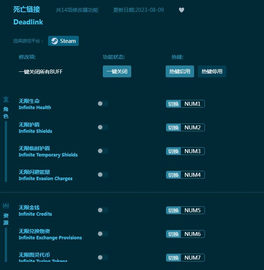Click the Steam logo icon
The image size is (264, 270).
[54, 41]
